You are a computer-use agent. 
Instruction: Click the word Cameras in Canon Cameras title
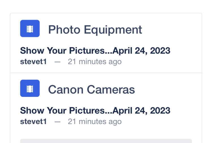click(111, 90)
